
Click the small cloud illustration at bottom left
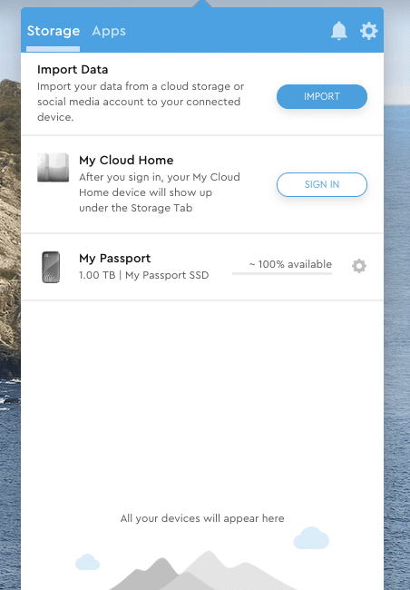click(87, 562)
